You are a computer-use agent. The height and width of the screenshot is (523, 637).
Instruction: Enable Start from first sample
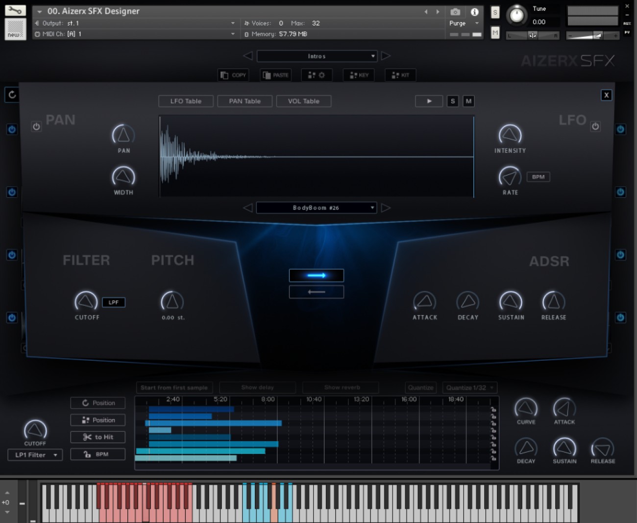[x=174, y=387]
